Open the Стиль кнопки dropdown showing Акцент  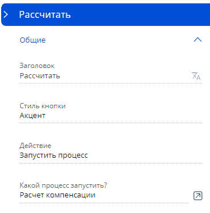pos(111,116)
